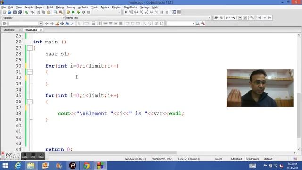Switch to the Start here tab
Screen dimensions: 302x170
tap(9, 30)
